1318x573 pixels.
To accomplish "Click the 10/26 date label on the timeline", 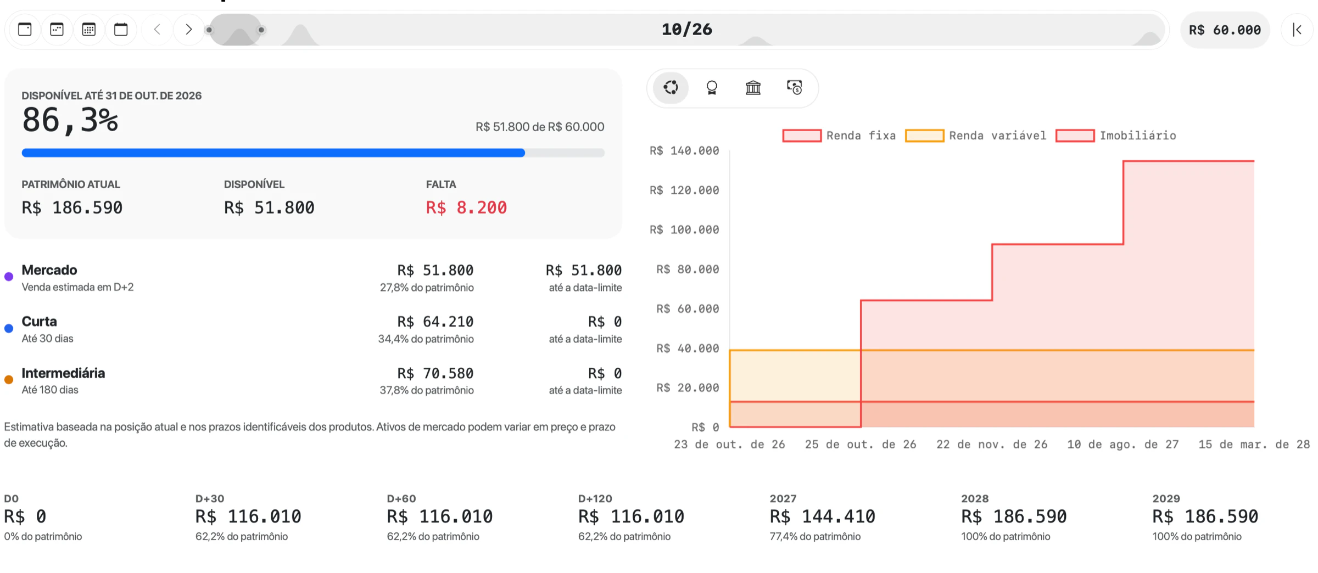I will (686, 30).
